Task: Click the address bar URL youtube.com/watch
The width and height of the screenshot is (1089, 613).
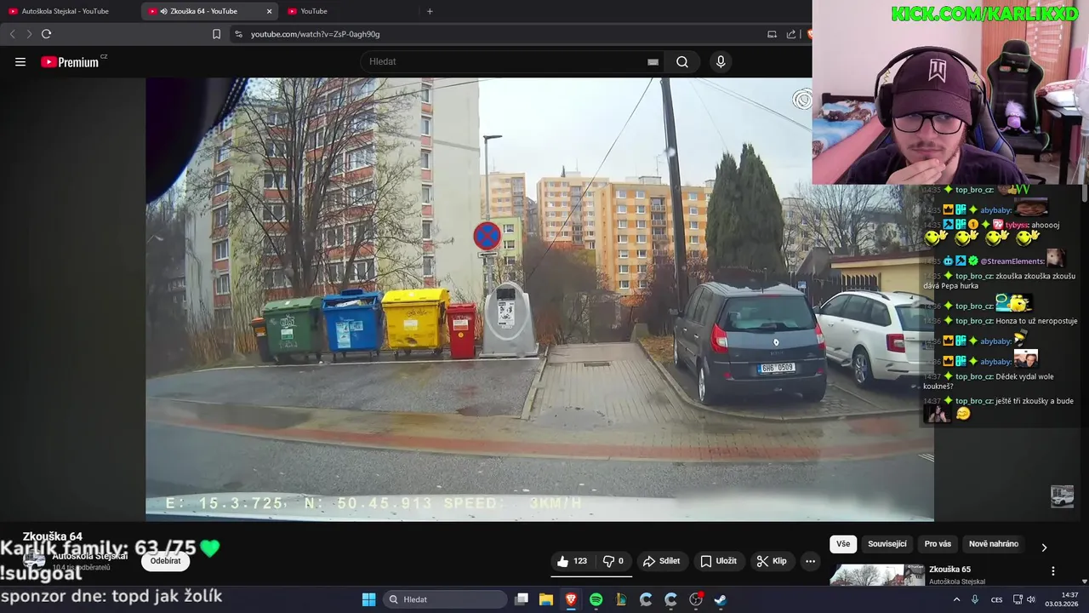Action: (315, 34)
